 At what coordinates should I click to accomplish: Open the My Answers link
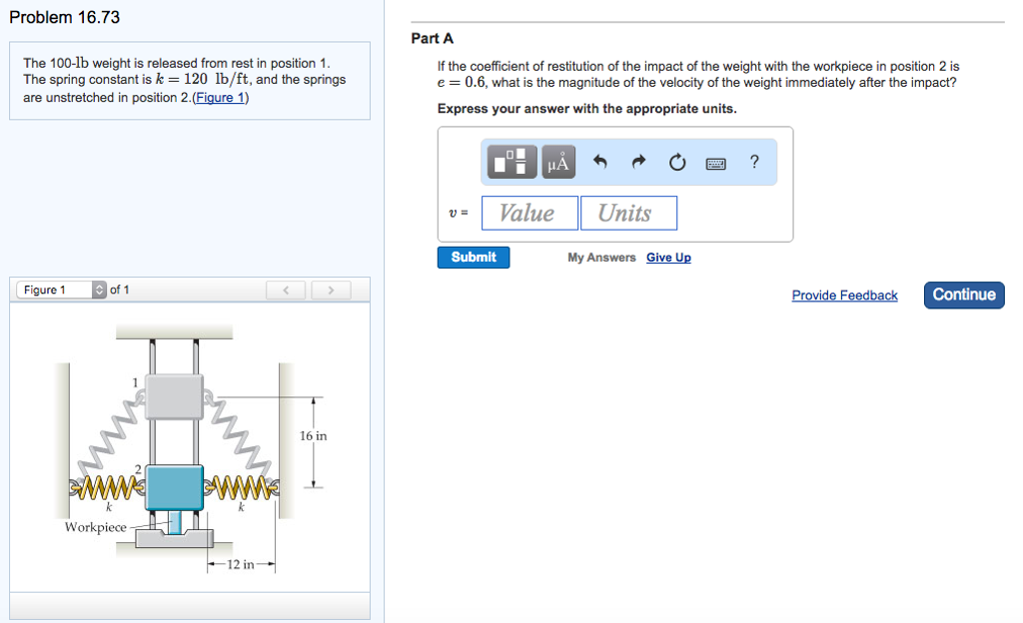pyautogui.click(x=601, y=258)
